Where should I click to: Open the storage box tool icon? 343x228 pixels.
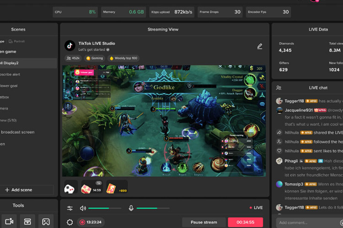[27, 221]
